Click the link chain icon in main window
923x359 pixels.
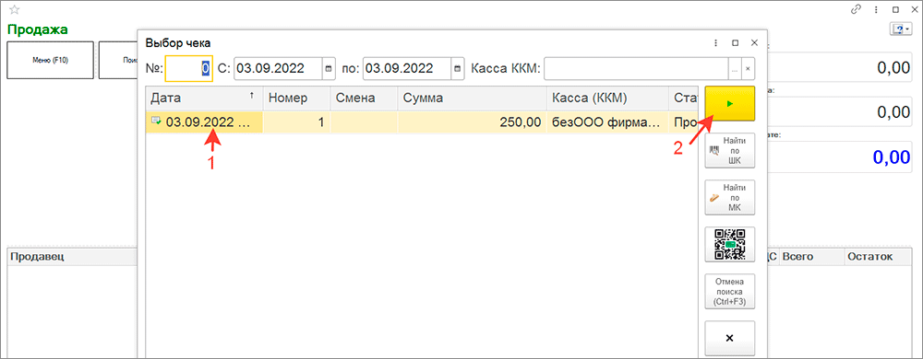click(x=857, y=9)
